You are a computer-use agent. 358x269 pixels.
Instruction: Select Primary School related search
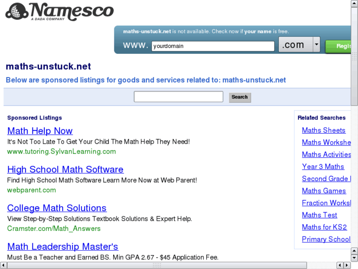coord(326,239)
